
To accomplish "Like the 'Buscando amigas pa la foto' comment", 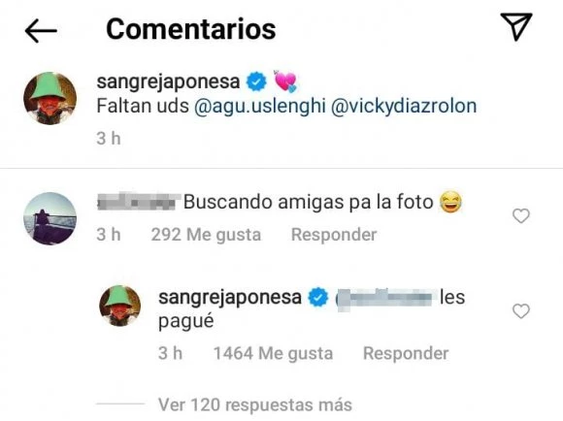I will point(520,216).
